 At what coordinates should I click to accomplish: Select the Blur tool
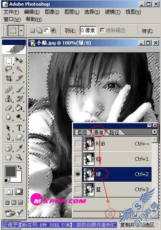click(9, 117)
